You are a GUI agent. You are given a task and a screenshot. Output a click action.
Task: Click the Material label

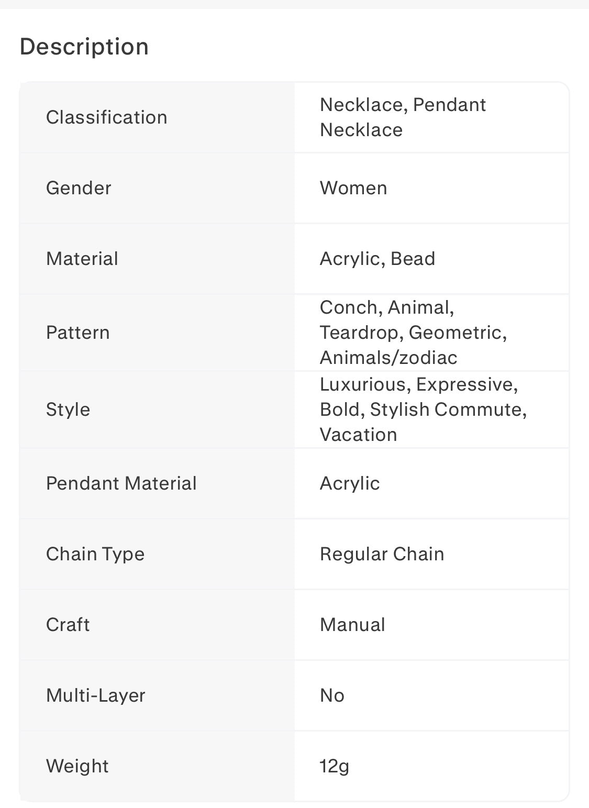82,259
